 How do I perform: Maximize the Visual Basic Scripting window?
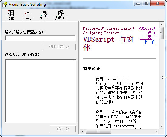coord(146,3)
